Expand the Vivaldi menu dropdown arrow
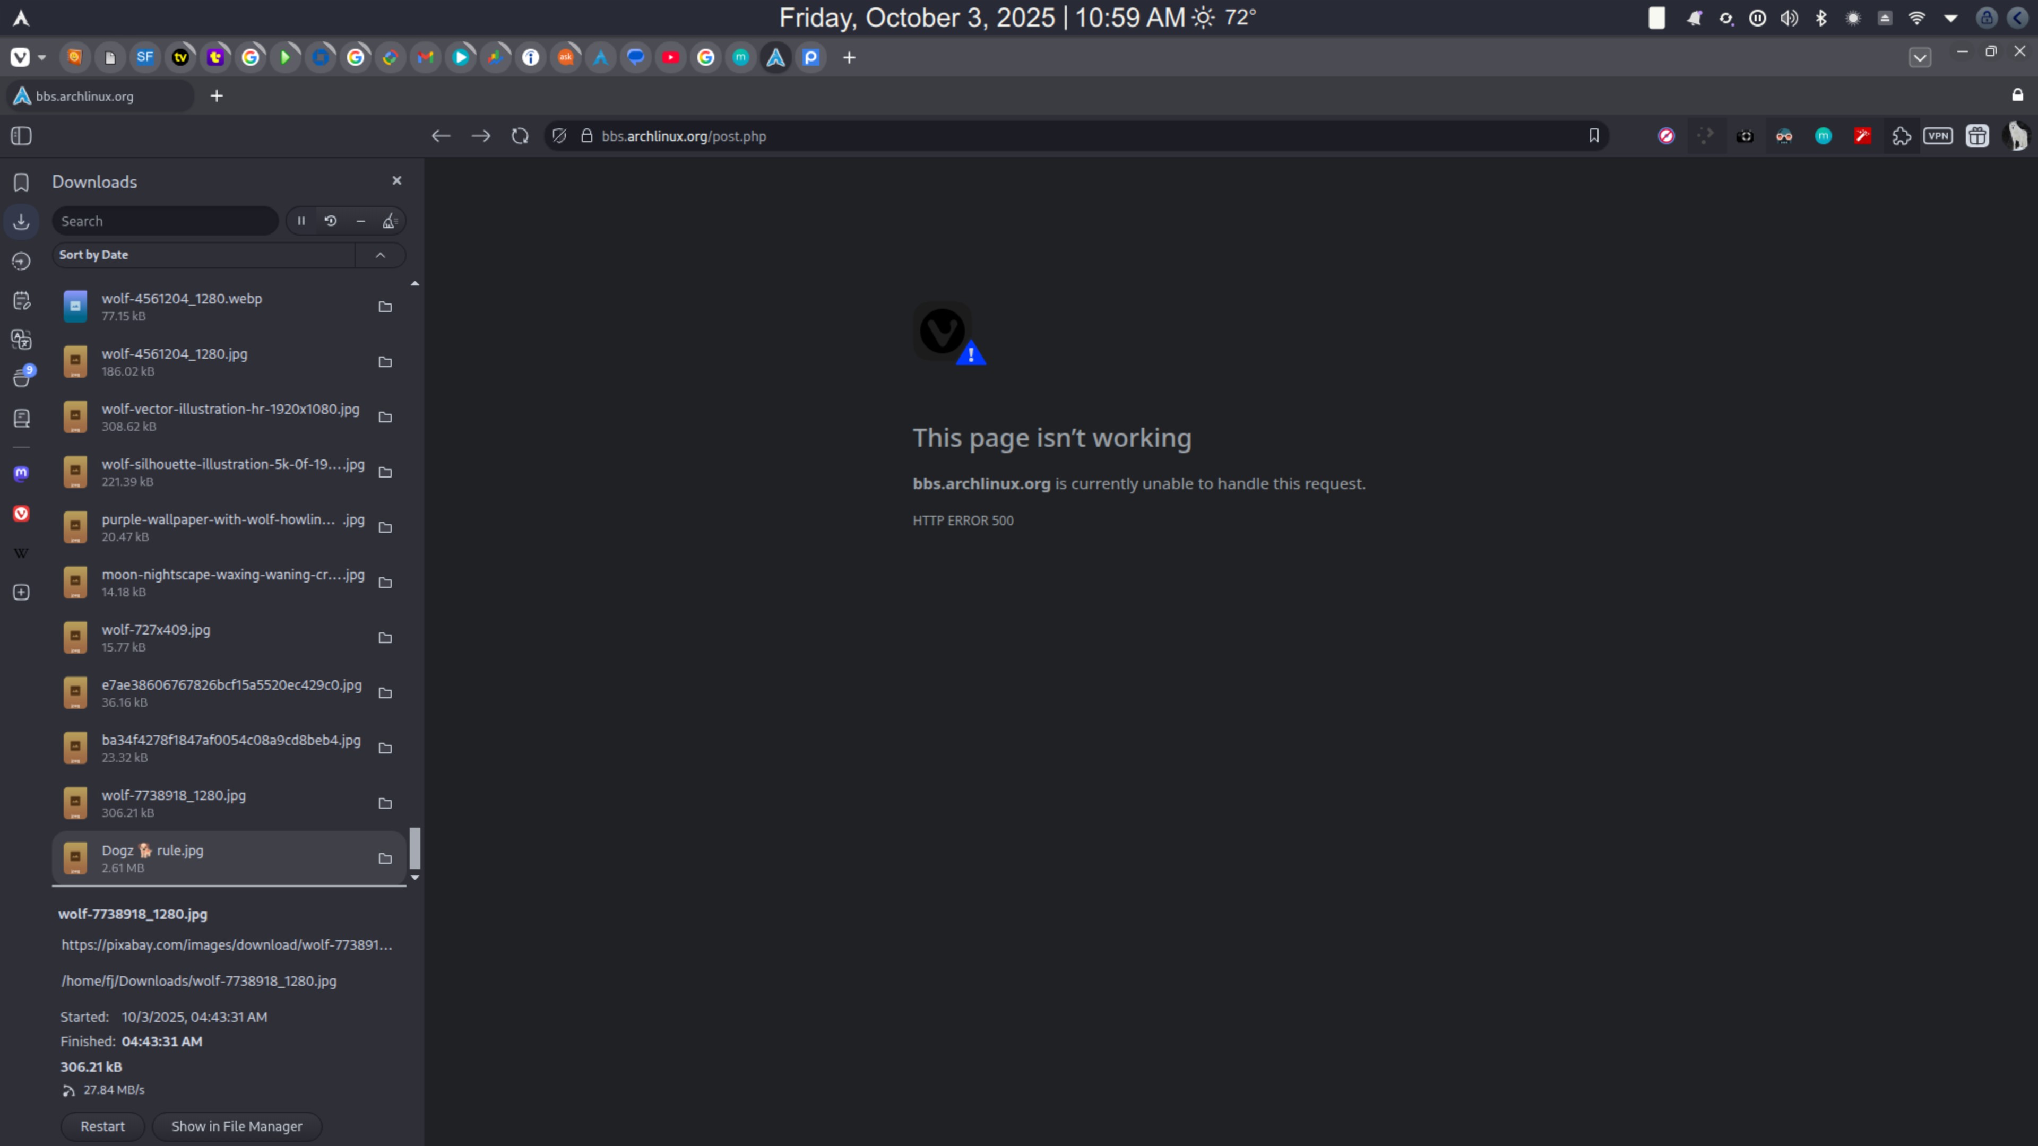The width and height of the screenshot is (2038, 1146). (42, 58)
